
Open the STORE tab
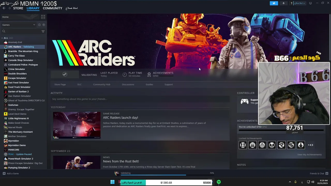(18, 8)
